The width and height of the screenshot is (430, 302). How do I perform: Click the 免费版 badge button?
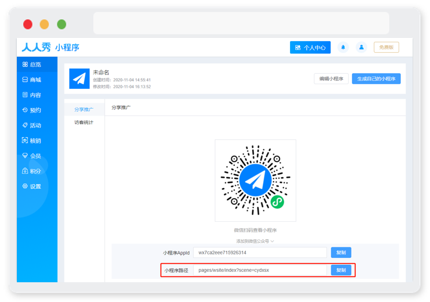(x=386, y=47)
